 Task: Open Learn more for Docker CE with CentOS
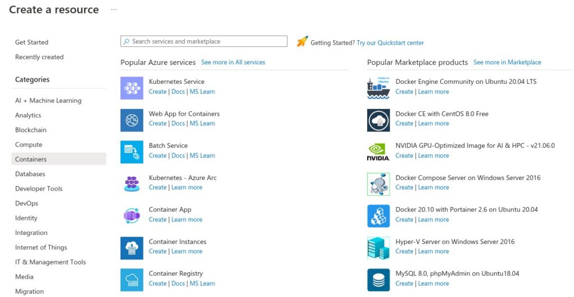click(434, 124)
